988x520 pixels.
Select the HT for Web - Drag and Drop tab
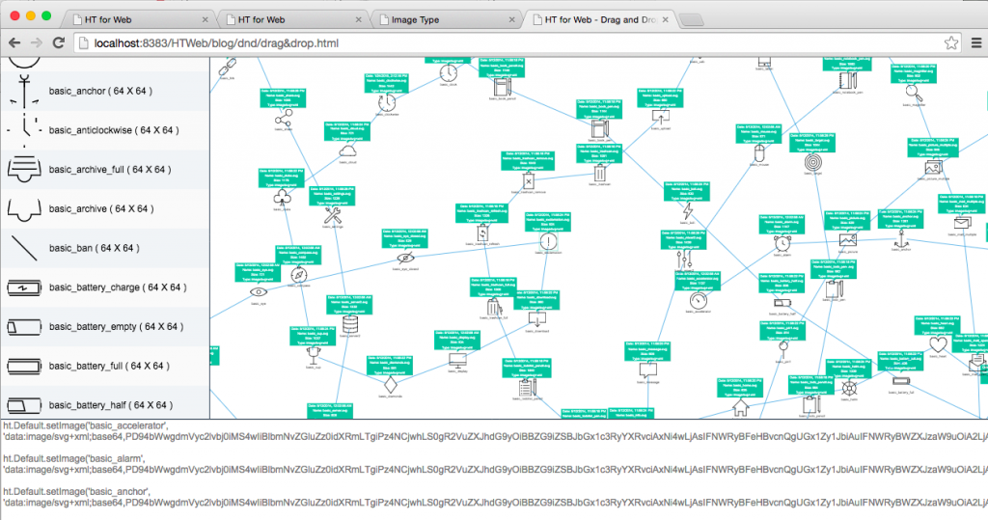[598, 19]
